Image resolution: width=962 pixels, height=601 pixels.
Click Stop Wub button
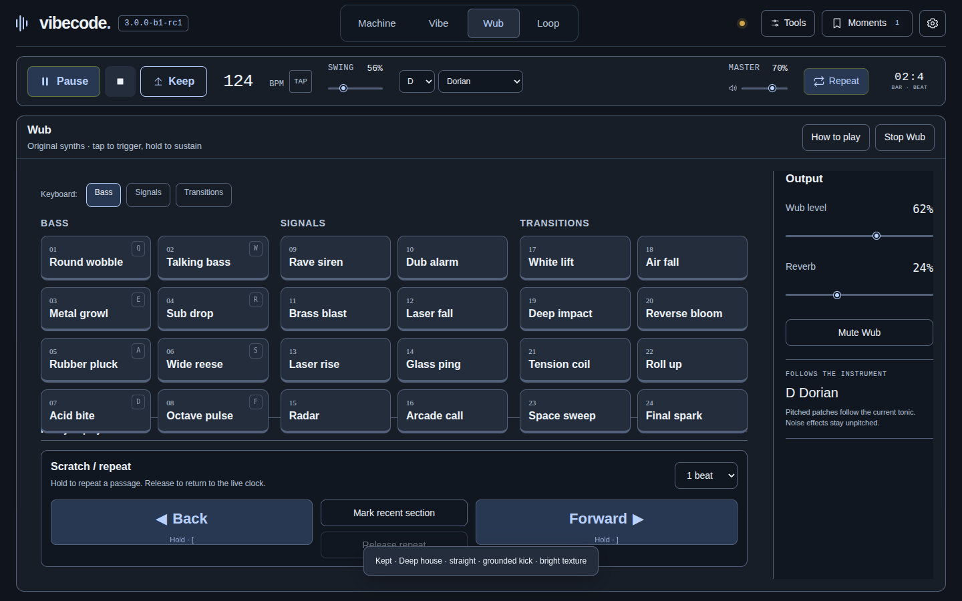pyautogui.click(x=905, y=138)
